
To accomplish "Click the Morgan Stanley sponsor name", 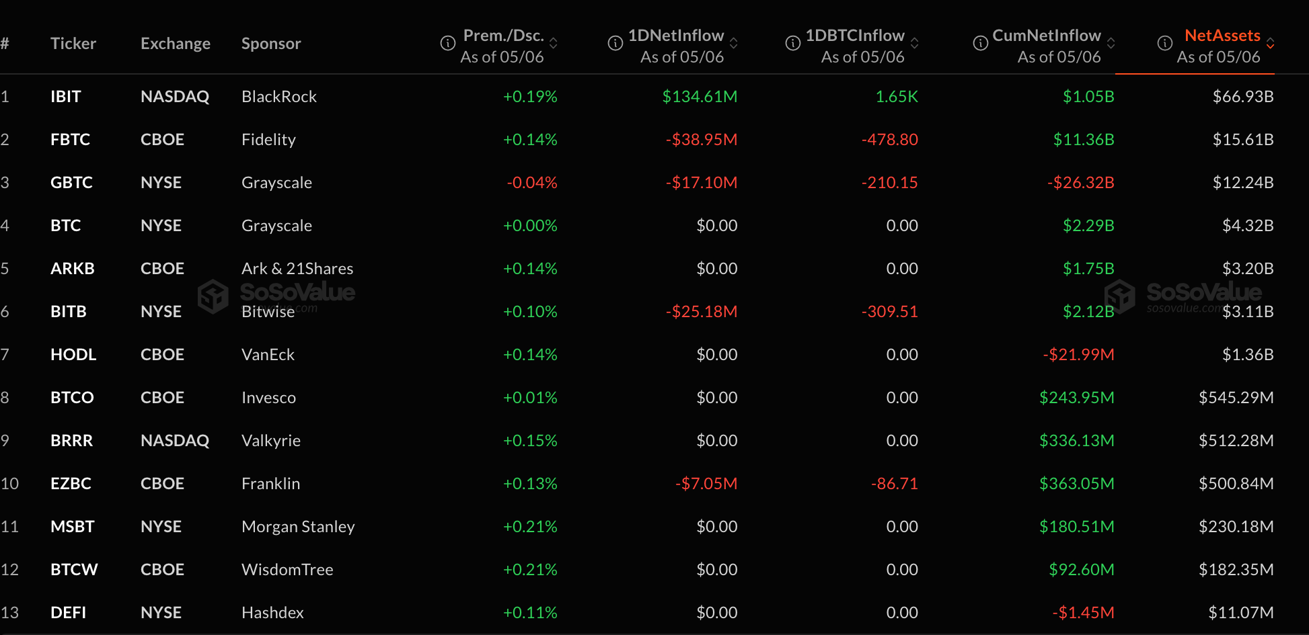I will [298, 527].
